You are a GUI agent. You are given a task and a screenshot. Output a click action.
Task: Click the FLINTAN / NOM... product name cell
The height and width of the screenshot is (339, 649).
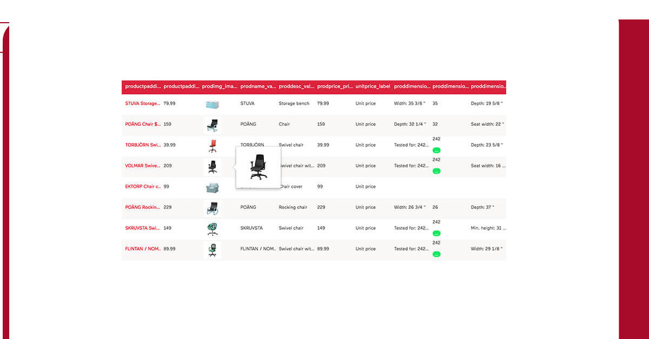pyautogui.click(x=259, y=249)
